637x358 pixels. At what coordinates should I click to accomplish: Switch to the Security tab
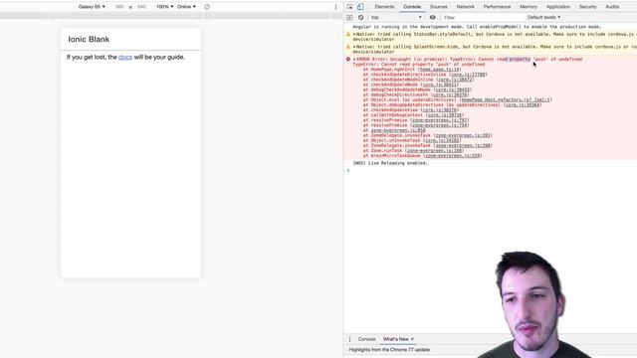pyautogui.click(x=587, y=7)
